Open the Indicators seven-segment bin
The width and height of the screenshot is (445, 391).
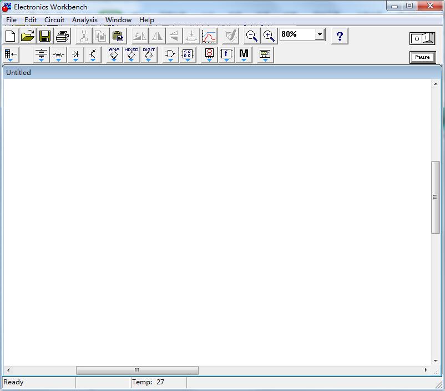pyautogui.click(x=209, y=55)
